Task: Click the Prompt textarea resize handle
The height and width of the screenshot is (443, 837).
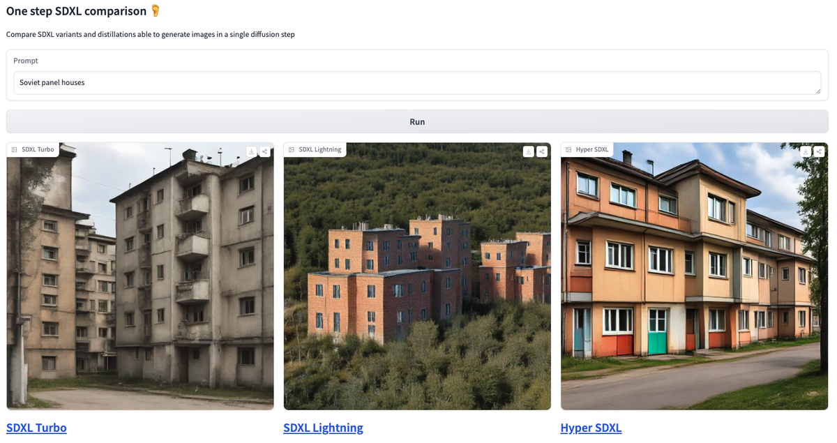Action: click(817, 91)
